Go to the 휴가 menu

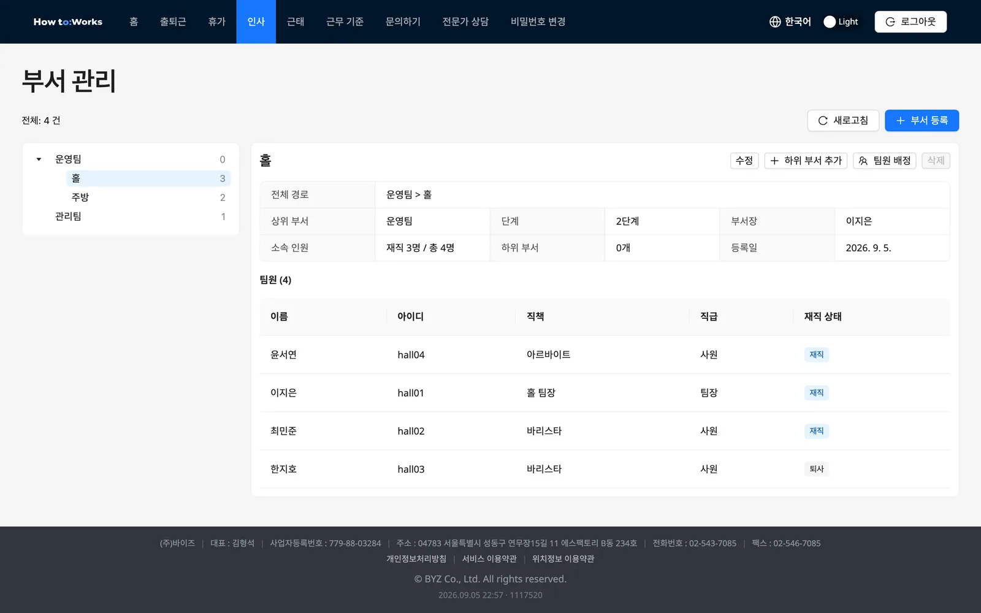pos(217,21)
